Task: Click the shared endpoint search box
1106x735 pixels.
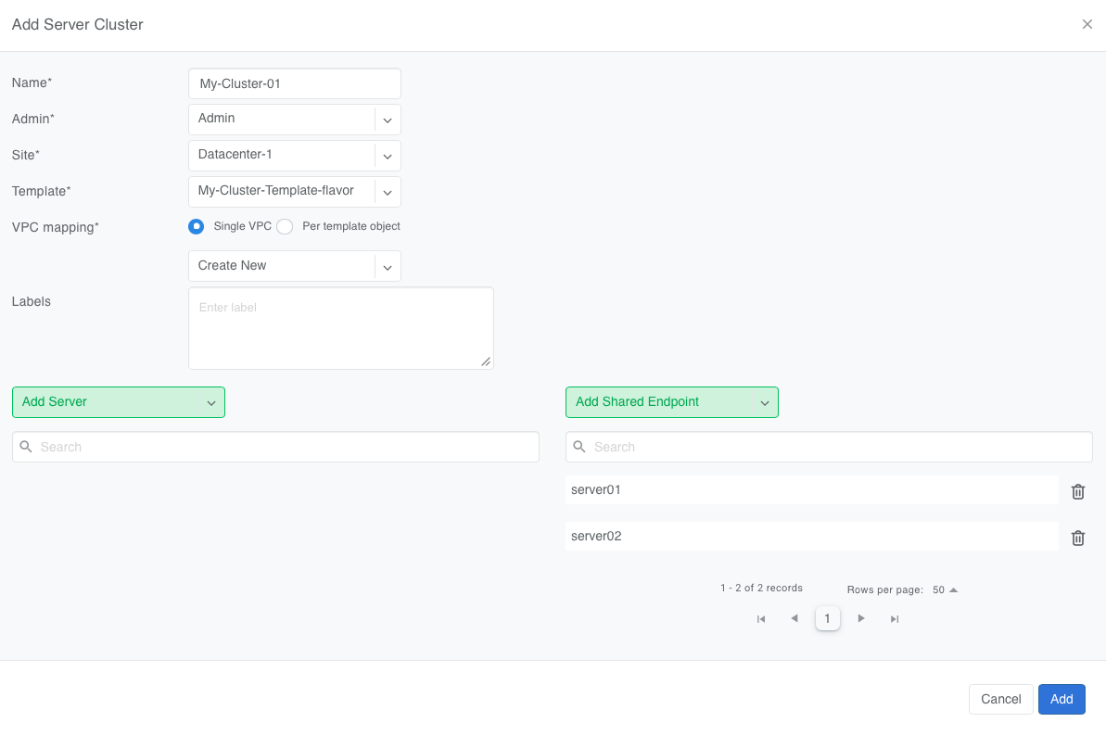Action: pyautogui.click(x=830, y=447)
